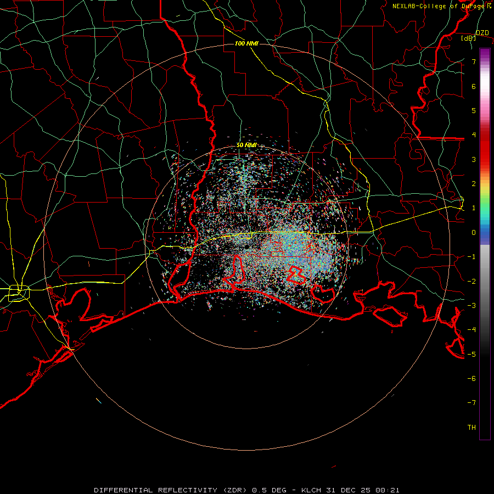
Task: Click the positive 3 dB scale label
Action: (x=474, y=159)
